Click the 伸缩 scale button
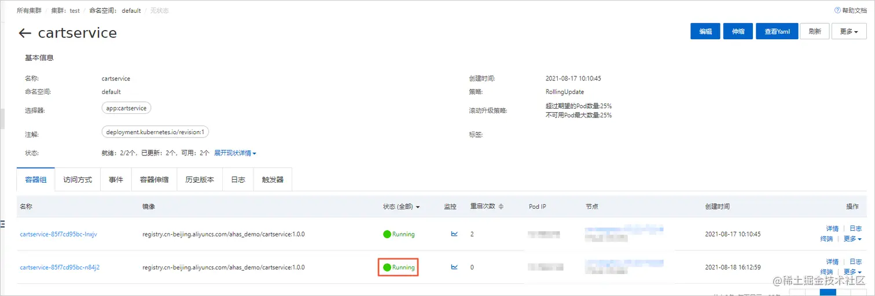This screenshot has height=296, width=875. pos(738,31)
